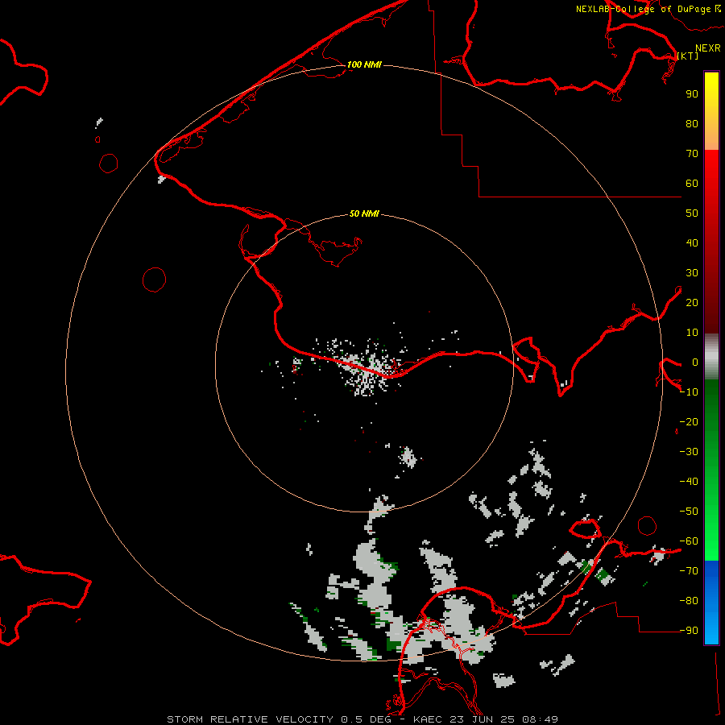This screenshot has height=725, width=725.
Task: Select the 90 knot scale value
Action: (x=692, y=94)
